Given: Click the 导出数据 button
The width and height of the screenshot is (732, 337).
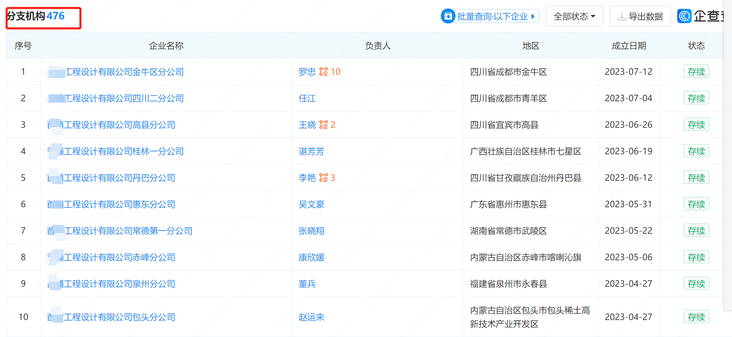Looking at the screenshot, I should click(640, 16).
